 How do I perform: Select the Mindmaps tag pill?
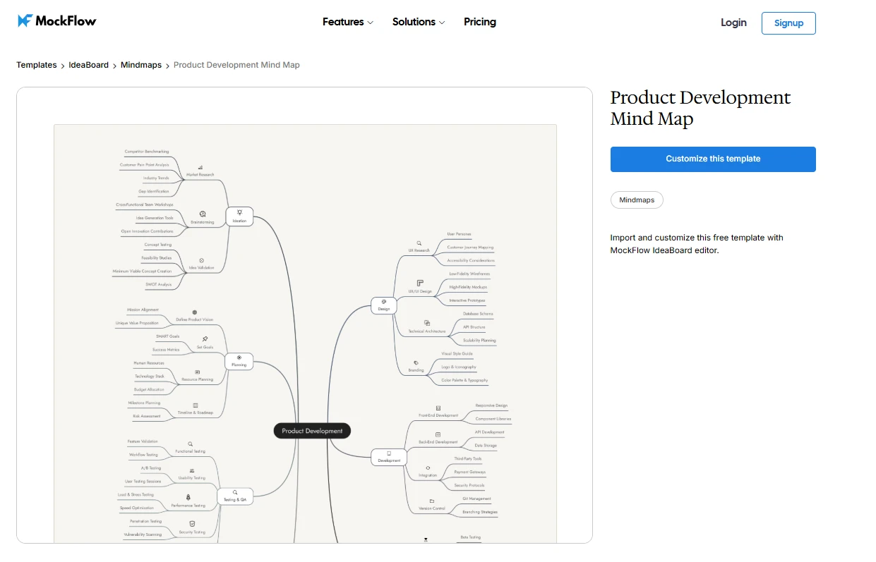(637, 200)
